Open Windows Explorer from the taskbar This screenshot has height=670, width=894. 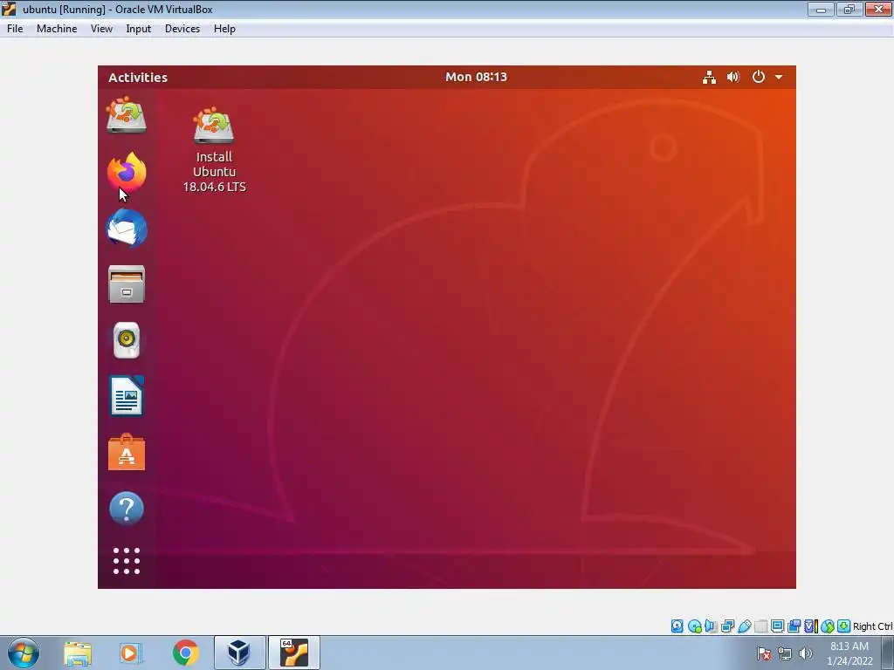coord(78,653)
